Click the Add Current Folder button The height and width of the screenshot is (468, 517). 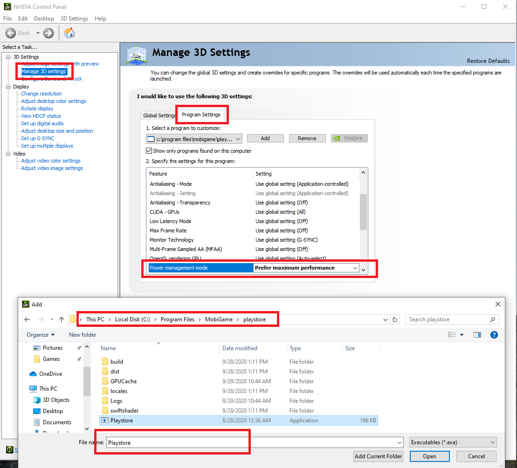(x=379, y=456)
